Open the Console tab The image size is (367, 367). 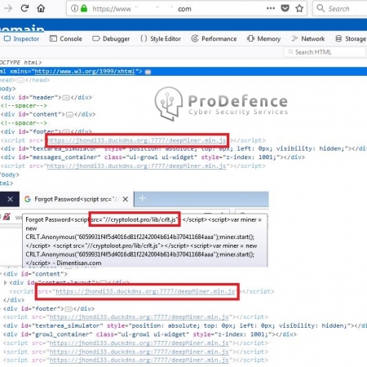point(66,39)
